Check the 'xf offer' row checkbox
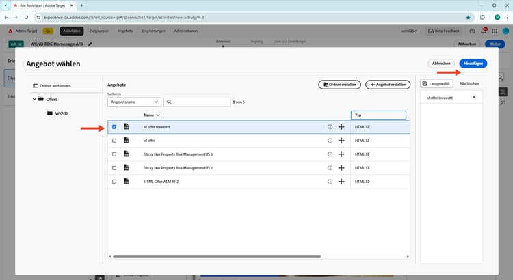 pyautogui.click(x=114, y=141)
